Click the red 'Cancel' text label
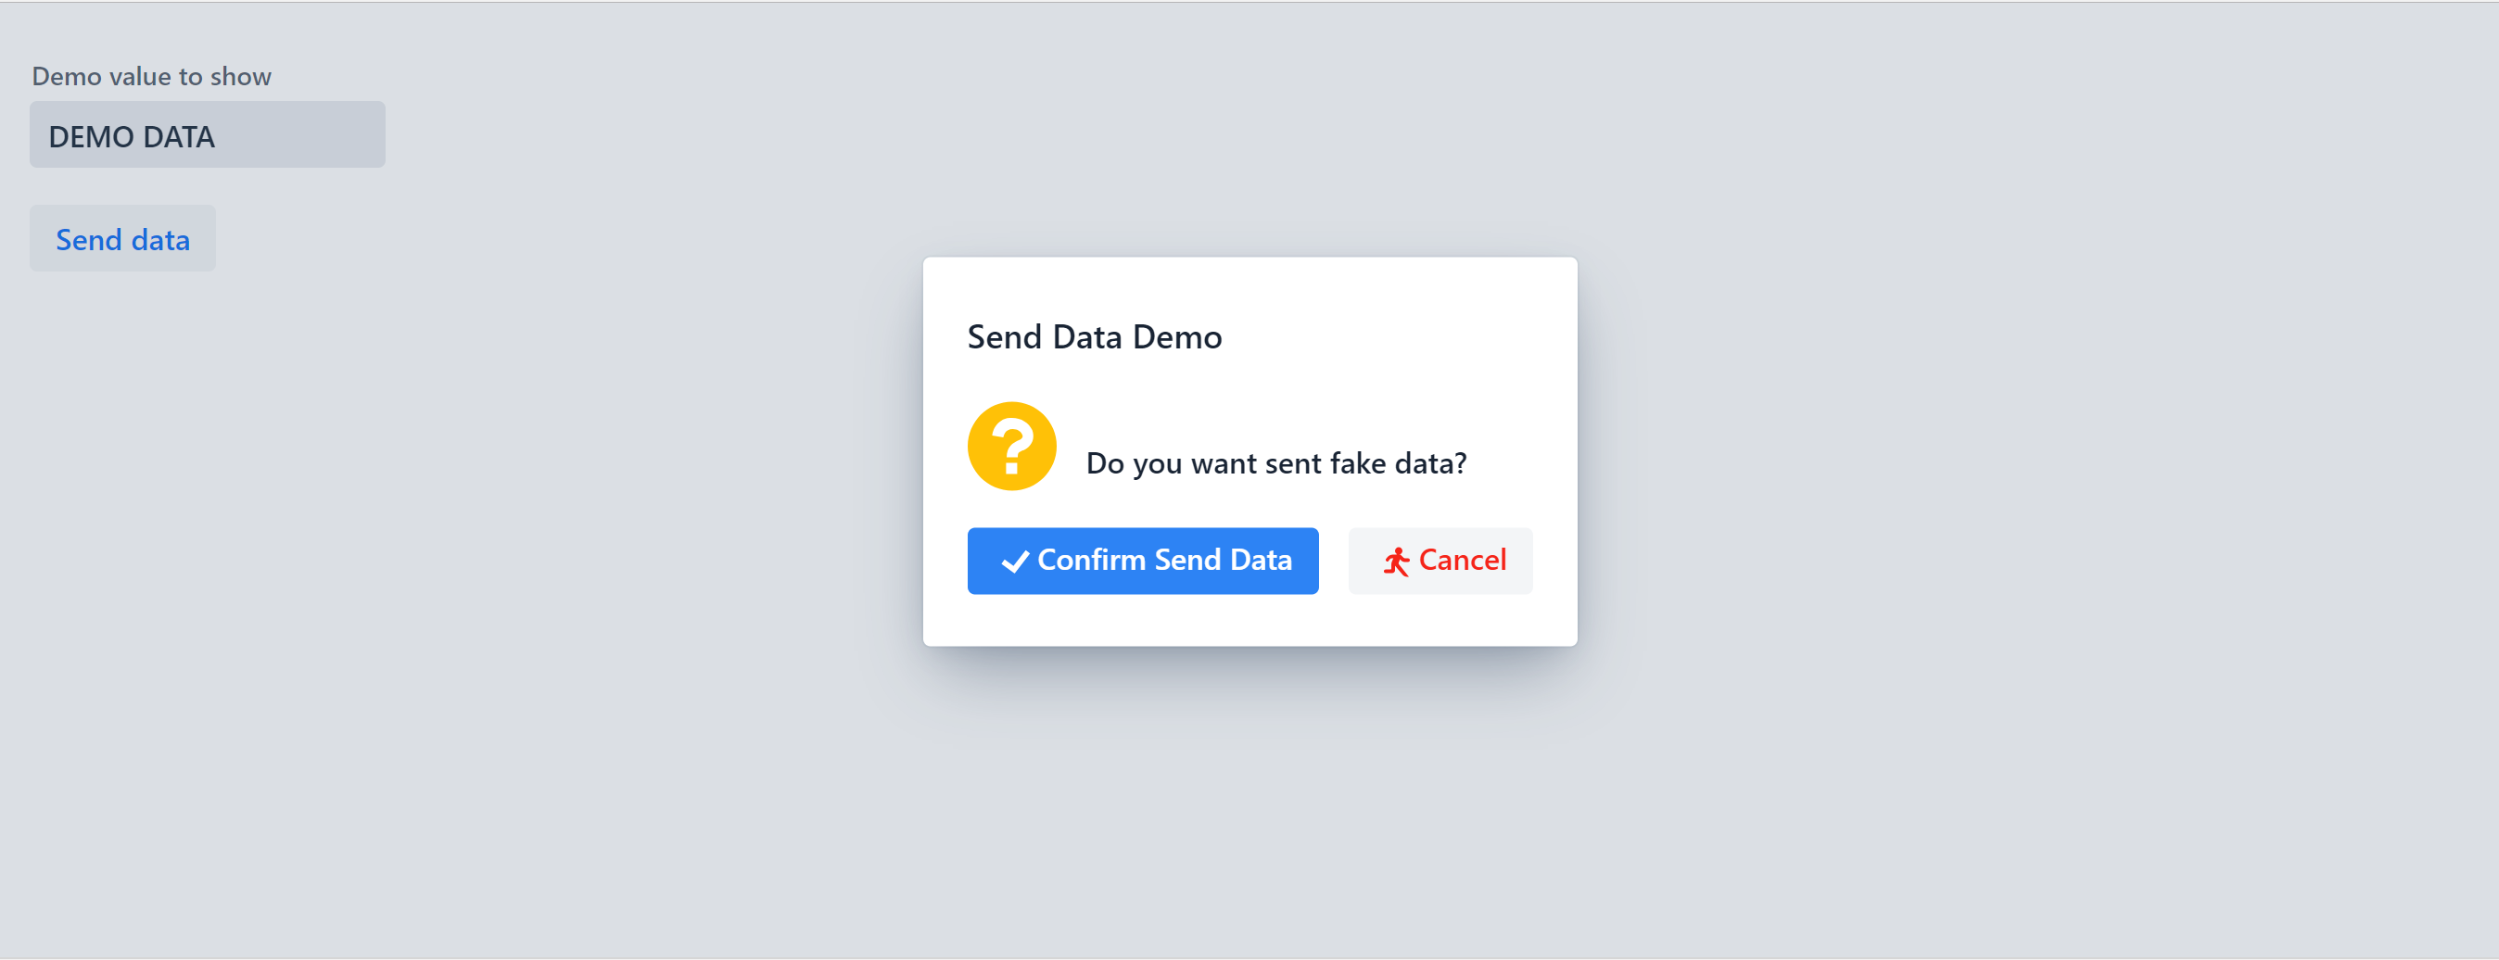This screenshot has height=960, width=2499. (1462, 560)
